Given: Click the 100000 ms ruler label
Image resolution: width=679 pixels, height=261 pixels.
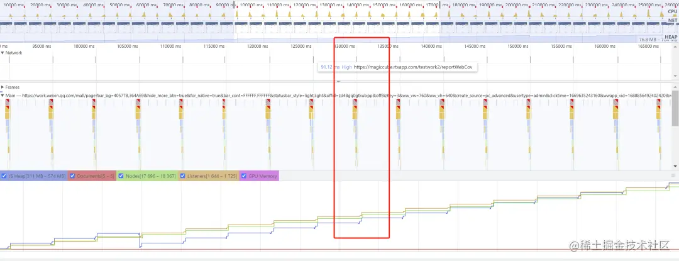Looking at the screenshot, I should coord(84,46).
